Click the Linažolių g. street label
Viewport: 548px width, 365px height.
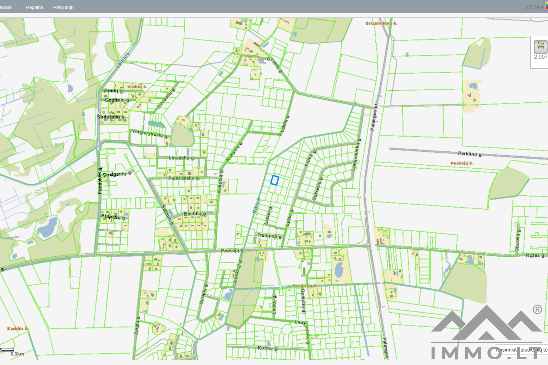(x=182, y=158)
